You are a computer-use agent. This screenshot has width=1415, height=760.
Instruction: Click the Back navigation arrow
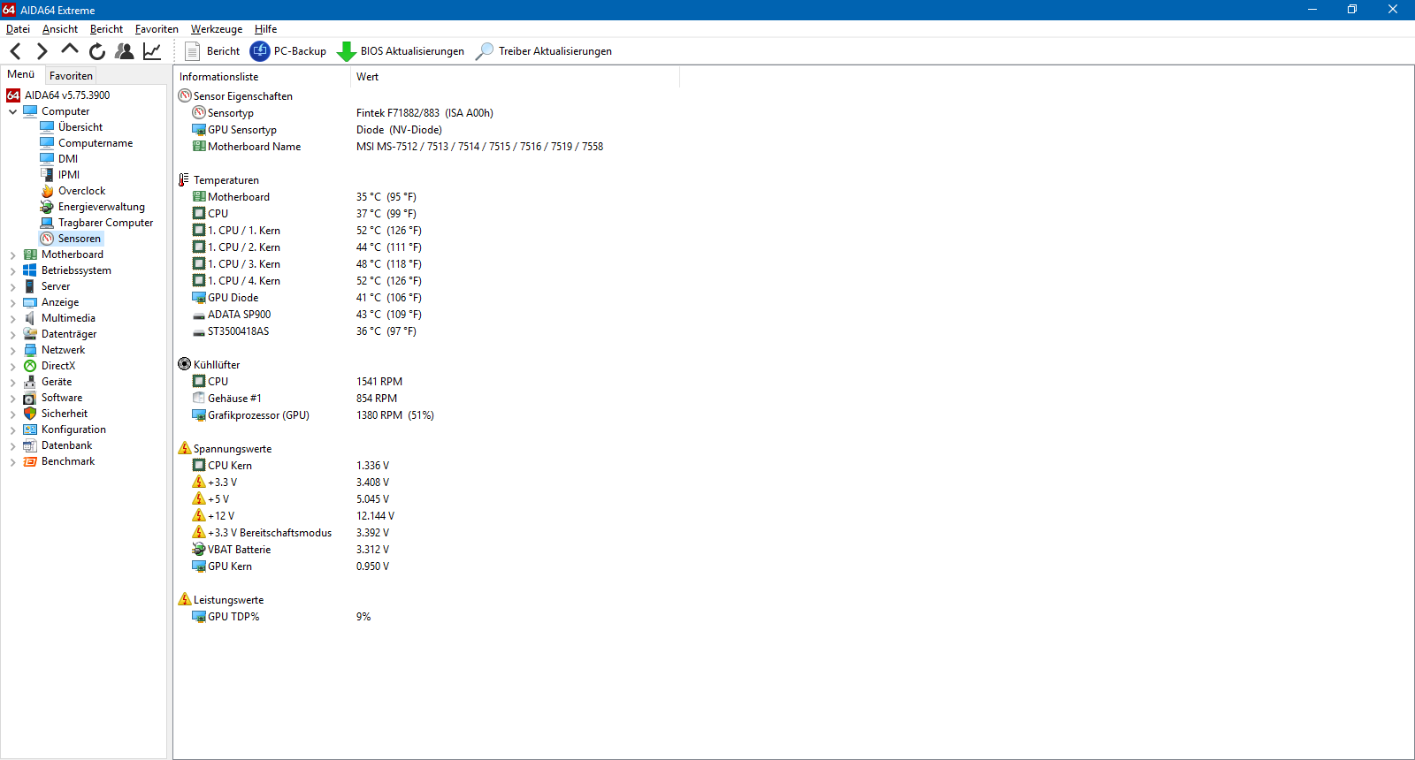click(x=15, y=51)
